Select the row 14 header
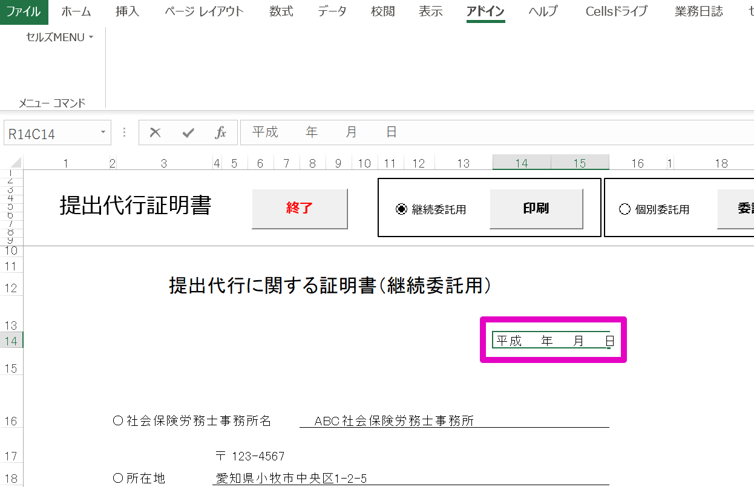754x487 pixels. [x=11, y=341]
